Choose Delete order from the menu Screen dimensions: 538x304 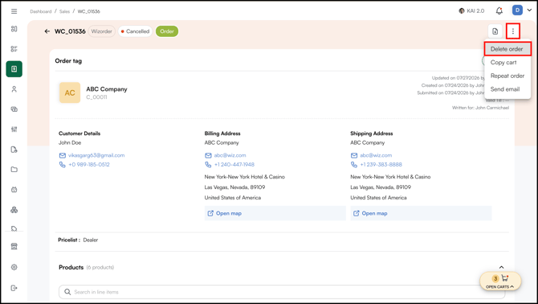click(x=507, y=49)
